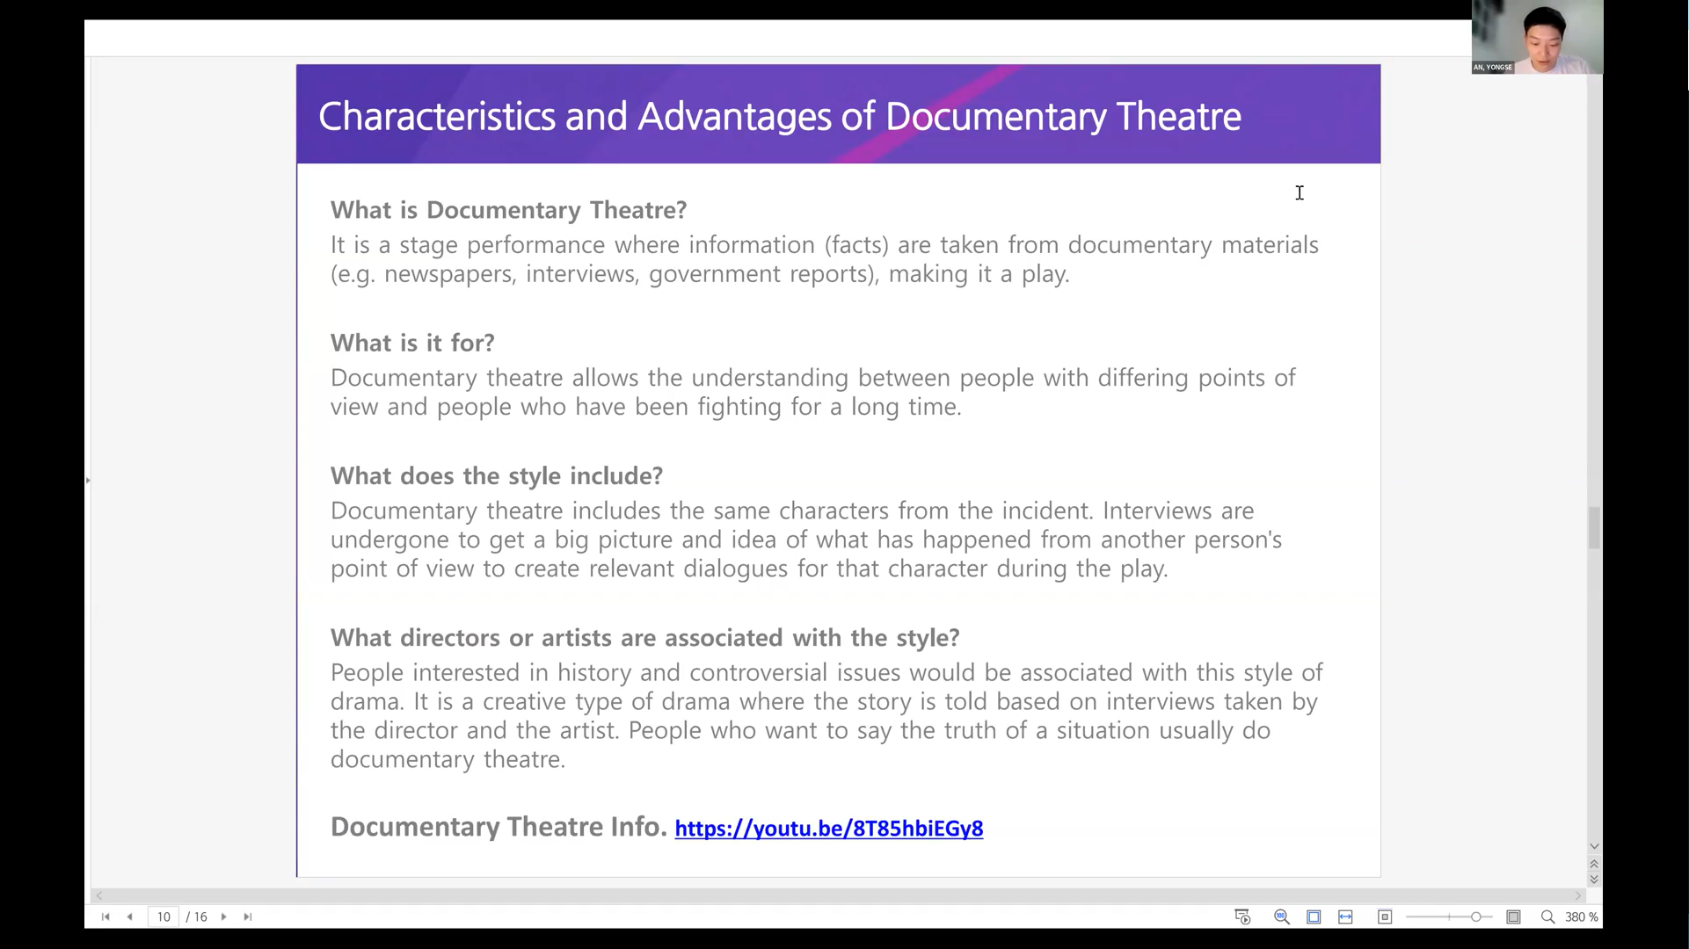Image resolution: width=1689 pixels, height=949 pixels.
Task: Select fit page width view
Action: pos(1345,916)
